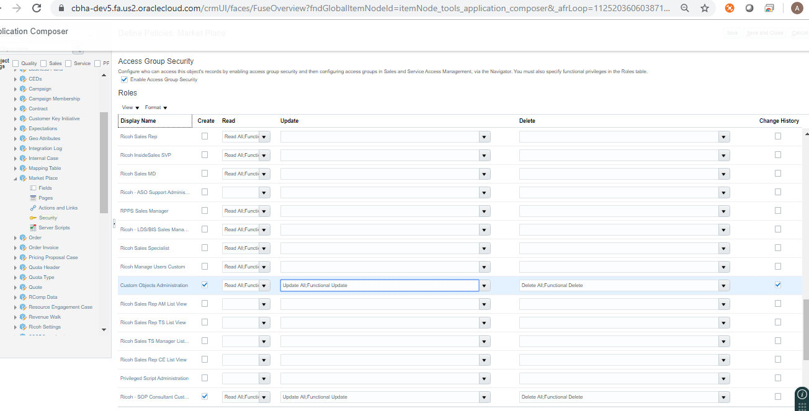This screenshot has height=411, width=809.
Task: Bookmark page with the star icon
Action: tap(705, 8)
